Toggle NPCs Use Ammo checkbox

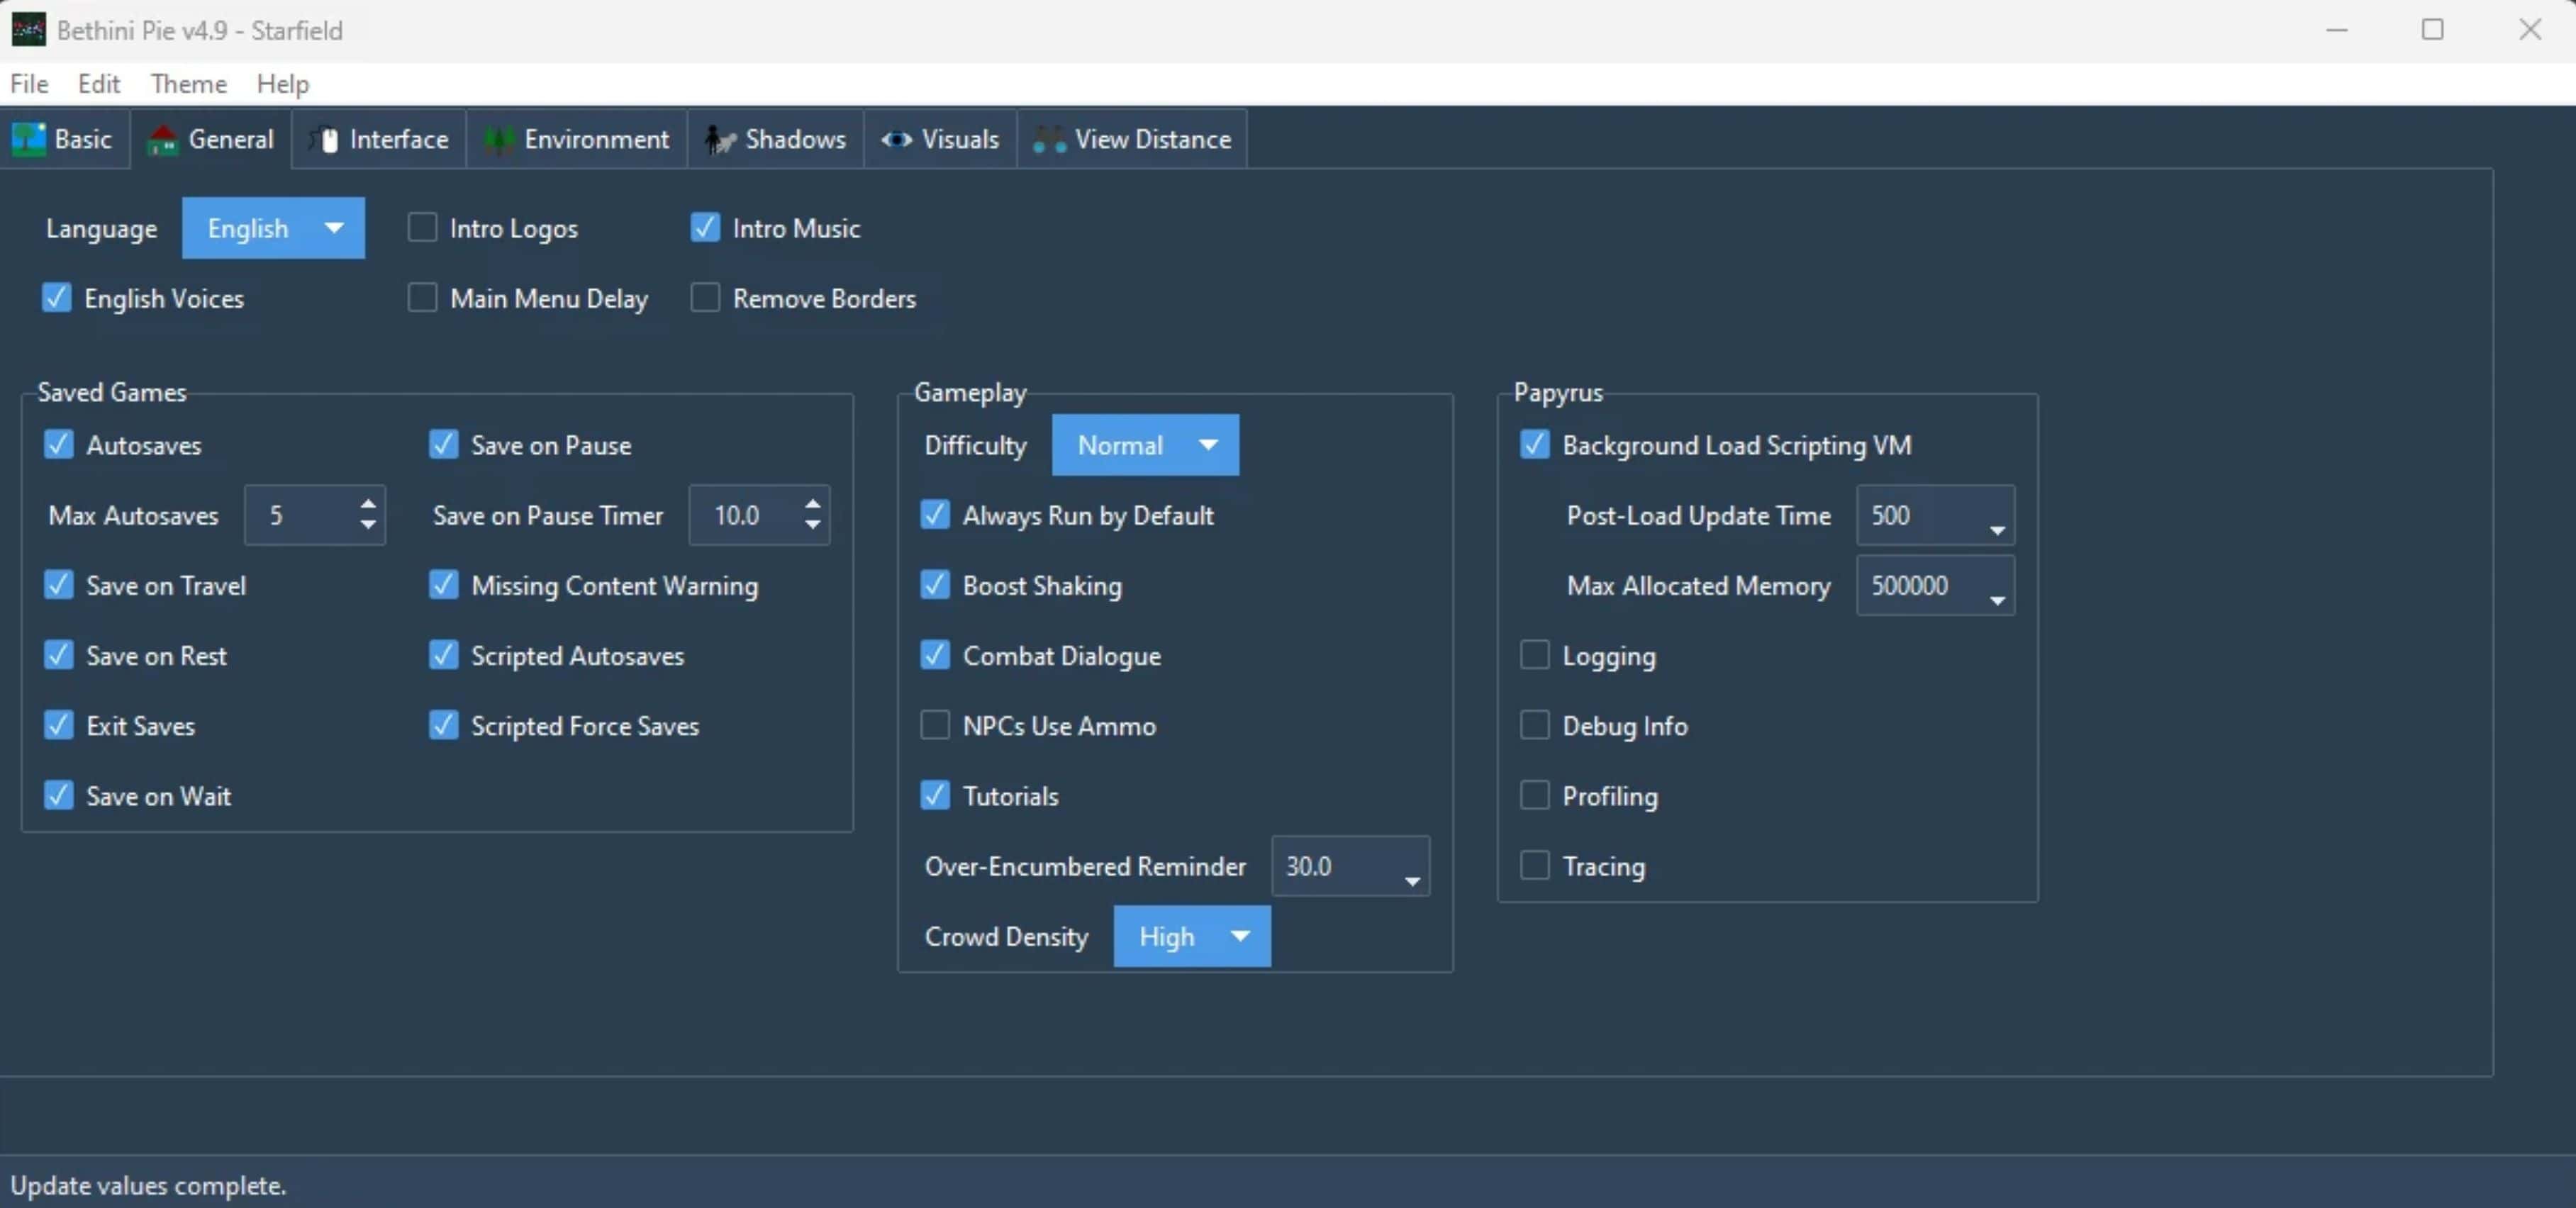(934, 725)
